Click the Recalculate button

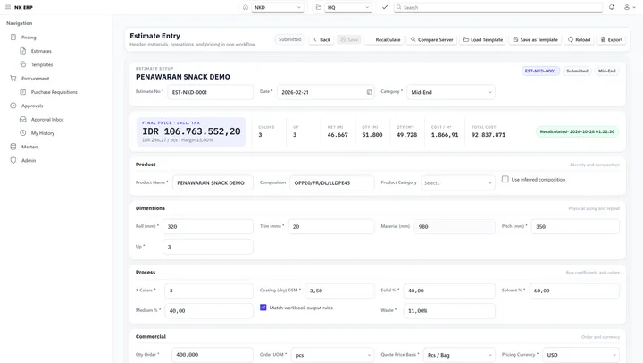coord(384,40)
